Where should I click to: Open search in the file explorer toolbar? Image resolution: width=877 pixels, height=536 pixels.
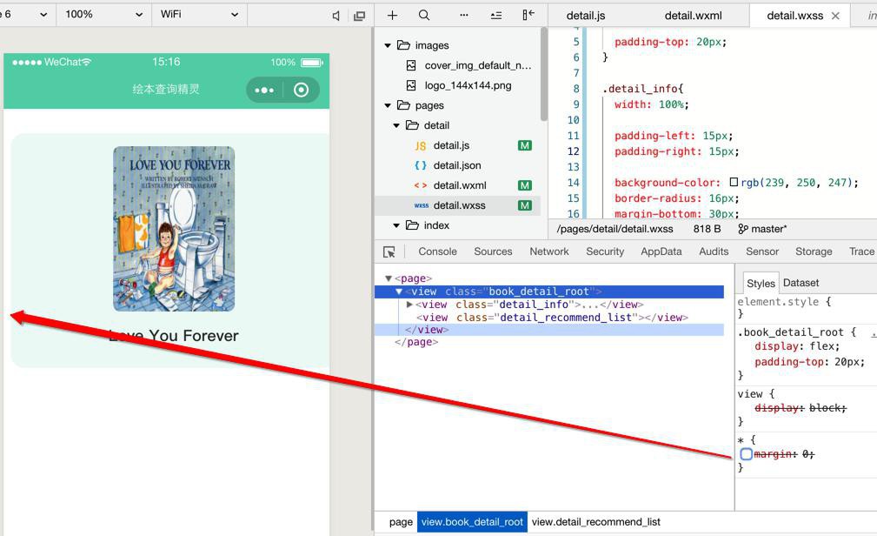[x=424, y=15]
